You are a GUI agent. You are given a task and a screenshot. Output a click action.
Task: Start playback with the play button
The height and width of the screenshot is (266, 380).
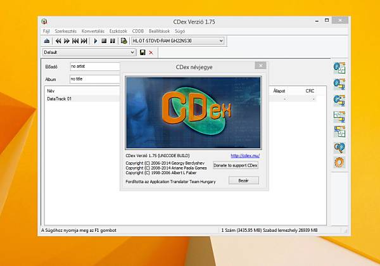point(96,41)
